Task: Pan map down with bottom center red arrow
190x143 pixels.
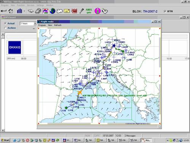Action: (99, 123)
